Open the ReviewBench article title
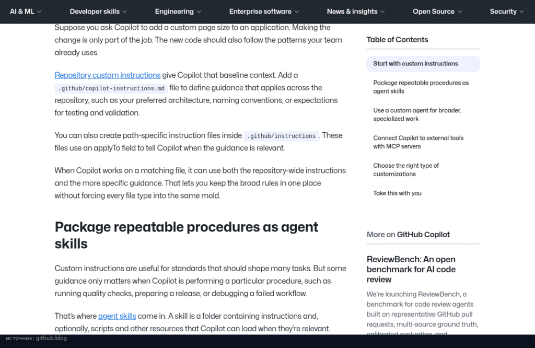Image resolution: width=535 pixels, height=348 pixels. pyautogui.click(x=411, y=270)
